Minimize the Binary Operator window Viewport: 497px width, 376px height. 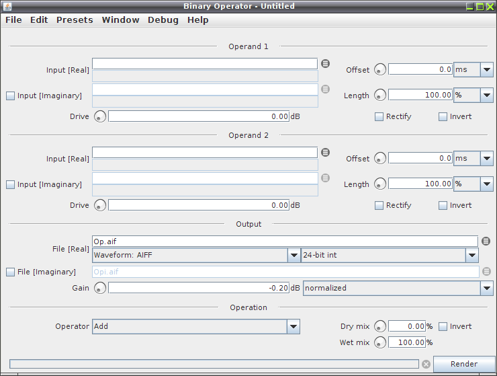click(x=470, y=6)
